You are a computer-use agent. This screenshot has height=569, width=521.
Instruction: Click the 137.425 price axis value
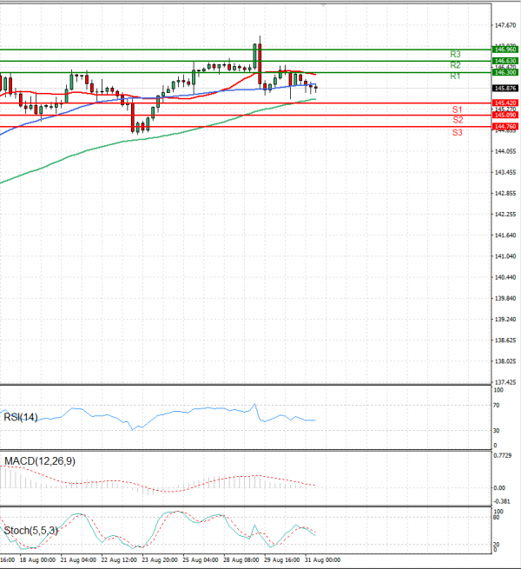pyautogui.click(x=505, y=382)
